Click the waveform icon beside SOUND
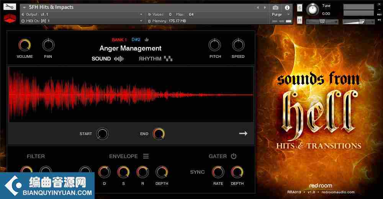The height and width of the screenshot is (199, 383). 119,59
